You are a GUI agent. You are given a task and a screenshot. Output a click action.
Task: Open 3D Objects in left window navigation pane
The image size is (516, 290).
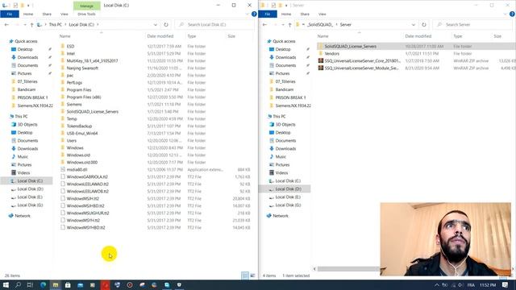(x=27, y=125)
